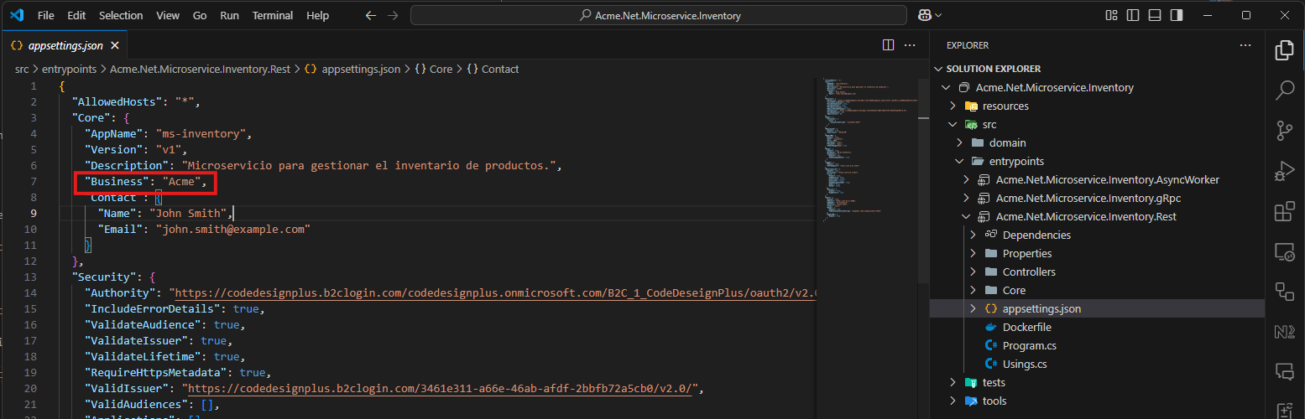
Task: Toggle the secondary side bar layout icon
Action: tap(1177, 15)
